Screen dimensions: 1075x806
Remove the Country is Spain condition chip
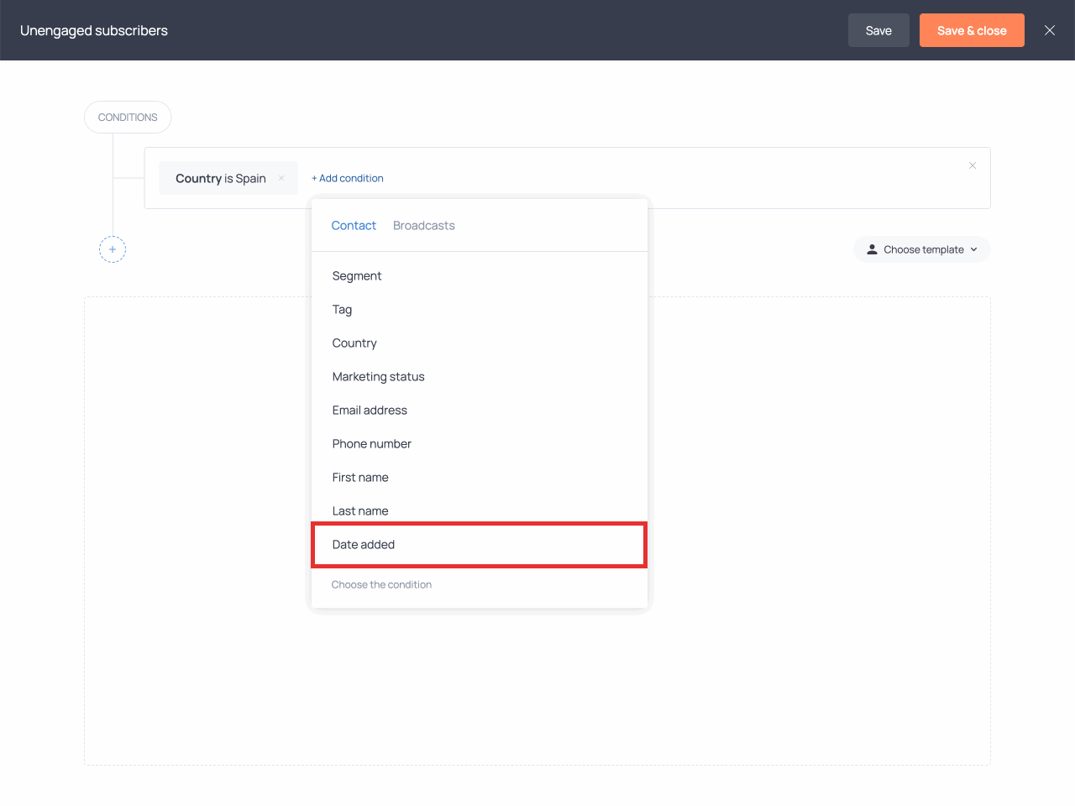[281, 178]
